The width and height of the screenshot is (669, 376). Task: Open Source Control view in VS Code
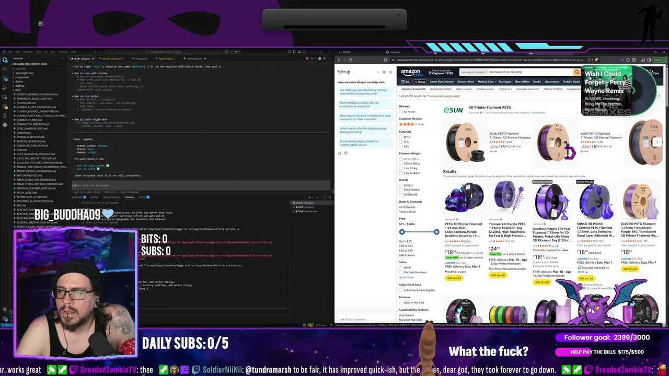(x=5, y=78)
